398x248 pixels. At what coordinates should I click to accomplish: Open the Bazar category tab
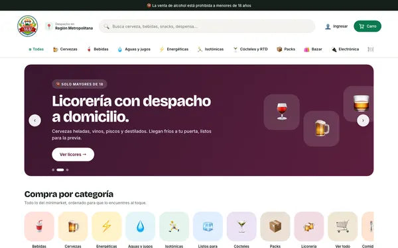313,49
